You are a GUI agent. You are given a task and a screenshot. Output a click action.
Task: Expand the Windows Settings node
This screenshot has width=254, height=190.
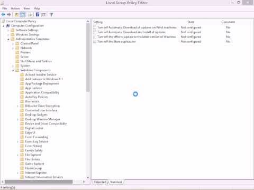click(8, 35)
